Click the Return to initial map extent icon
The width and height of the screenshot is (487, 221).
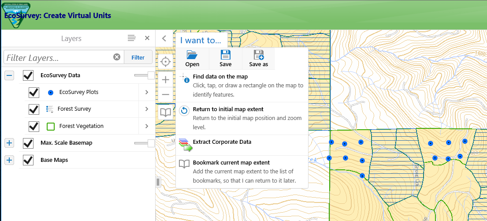(184, 111)
